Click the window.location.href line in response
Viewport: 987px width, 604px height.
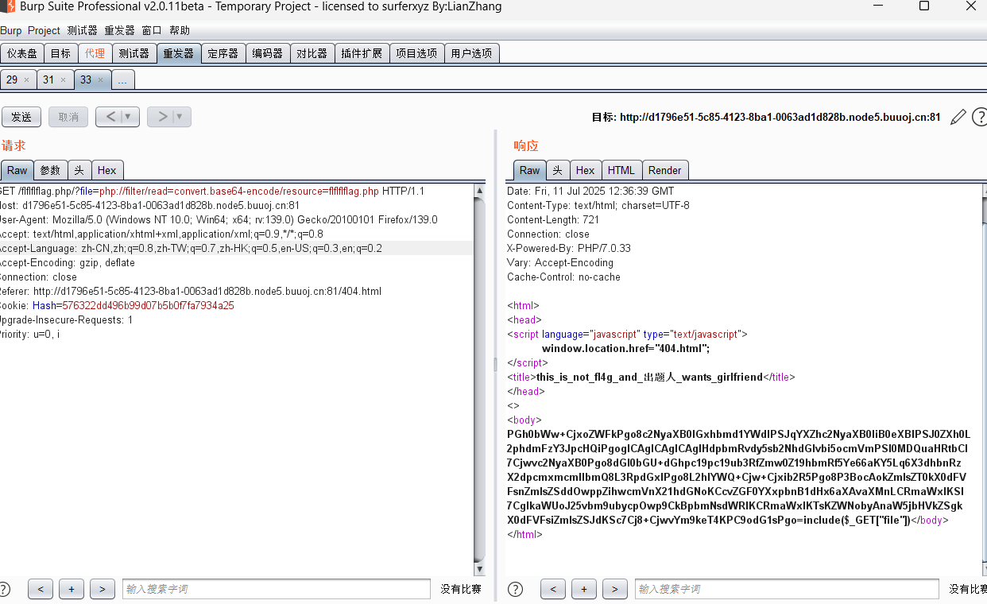pos(625,349)
